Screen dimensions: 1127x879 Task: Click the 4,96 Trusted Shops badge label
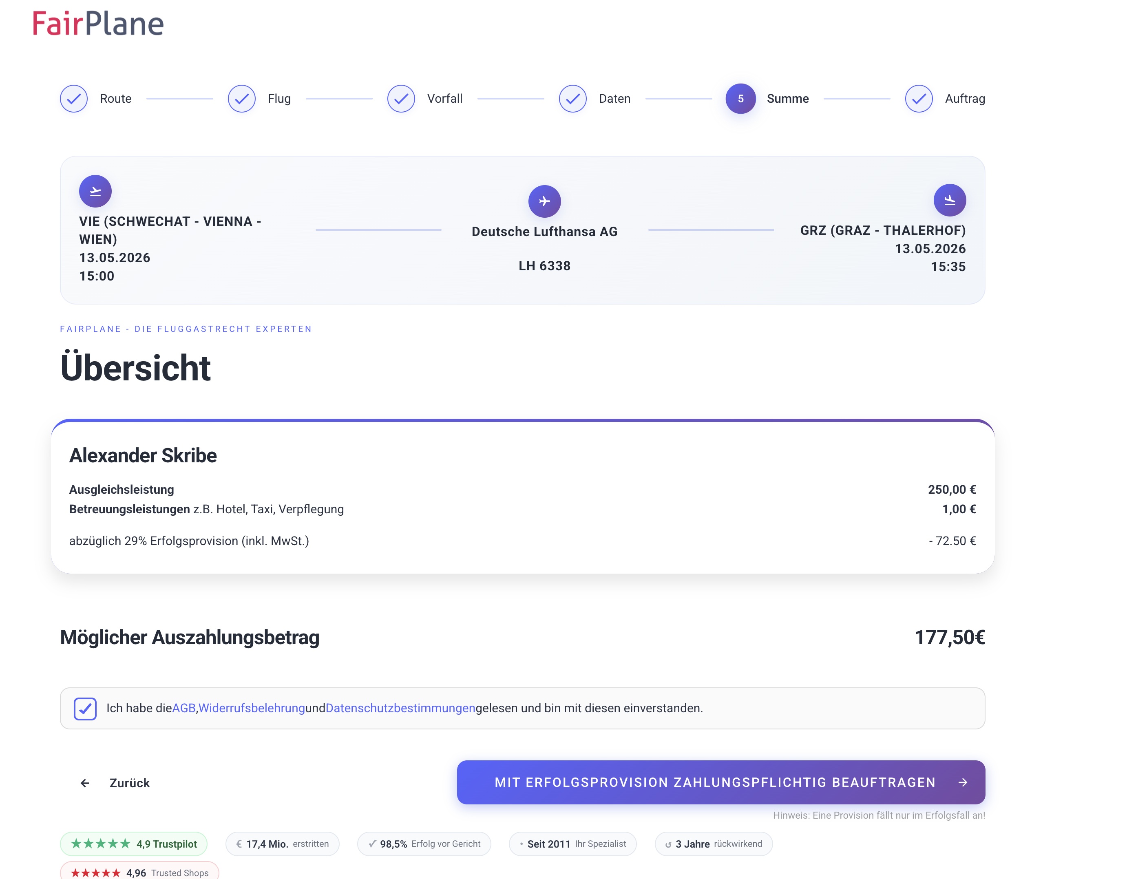(168, 873)
